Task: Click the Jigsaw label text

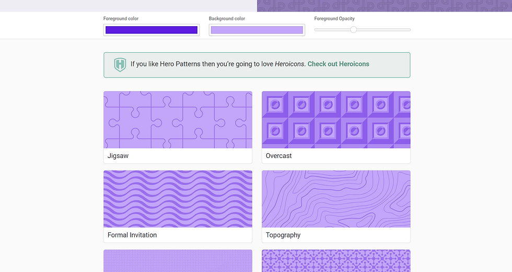Action: pyautogui.click(x=118, y=156)
